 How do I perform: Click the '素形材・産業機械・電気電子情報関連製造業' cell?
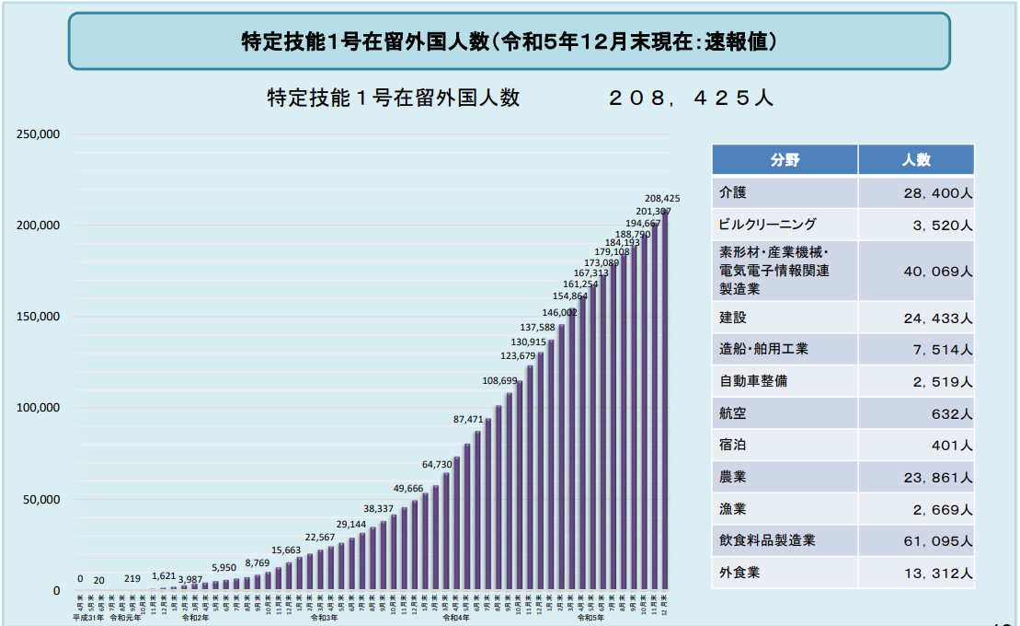coord(785,271)
